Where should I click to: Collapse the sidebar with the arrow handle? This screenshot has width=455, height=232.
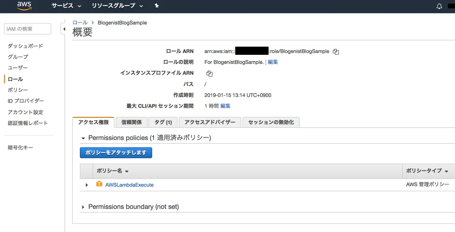[x=63, y=29]
